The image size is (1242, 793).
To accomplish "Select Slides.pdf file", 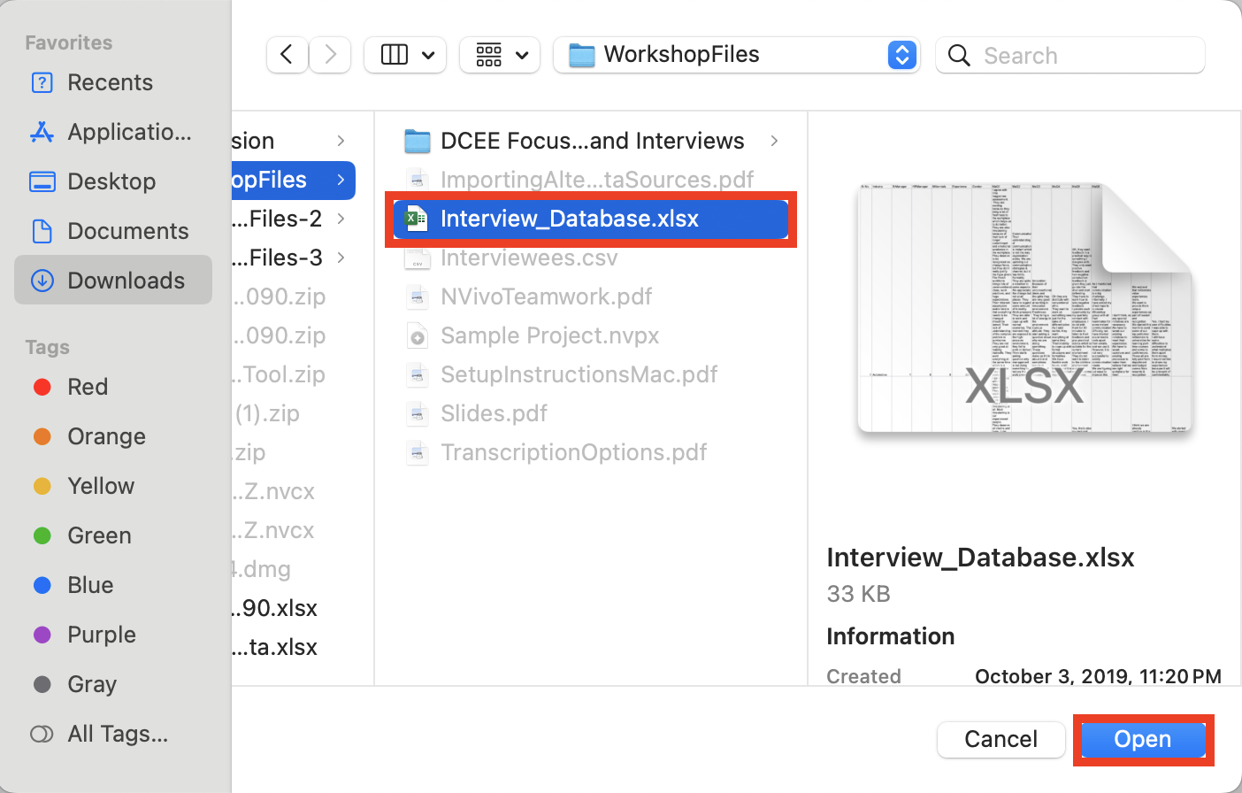I will (x=590, y=413).
